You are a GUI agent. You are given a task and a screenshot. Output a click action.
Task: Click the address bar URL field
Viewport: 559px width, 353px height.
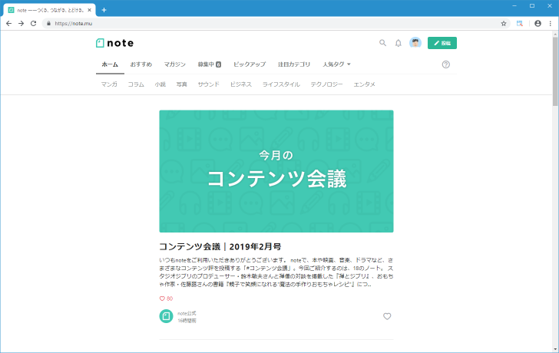click(x=276, y=24)
